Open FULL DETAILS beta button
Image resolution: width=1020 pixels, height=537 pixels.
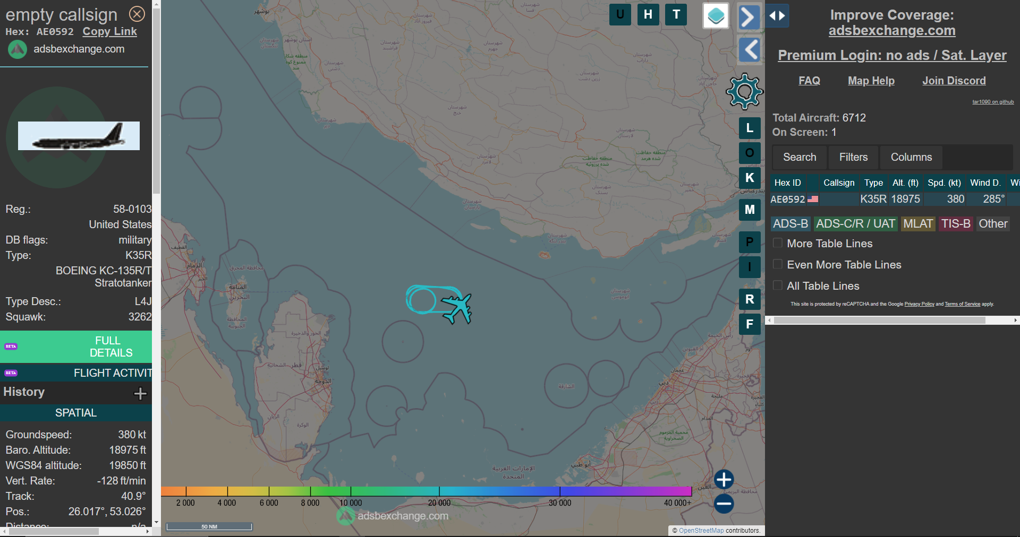[76, 347]
